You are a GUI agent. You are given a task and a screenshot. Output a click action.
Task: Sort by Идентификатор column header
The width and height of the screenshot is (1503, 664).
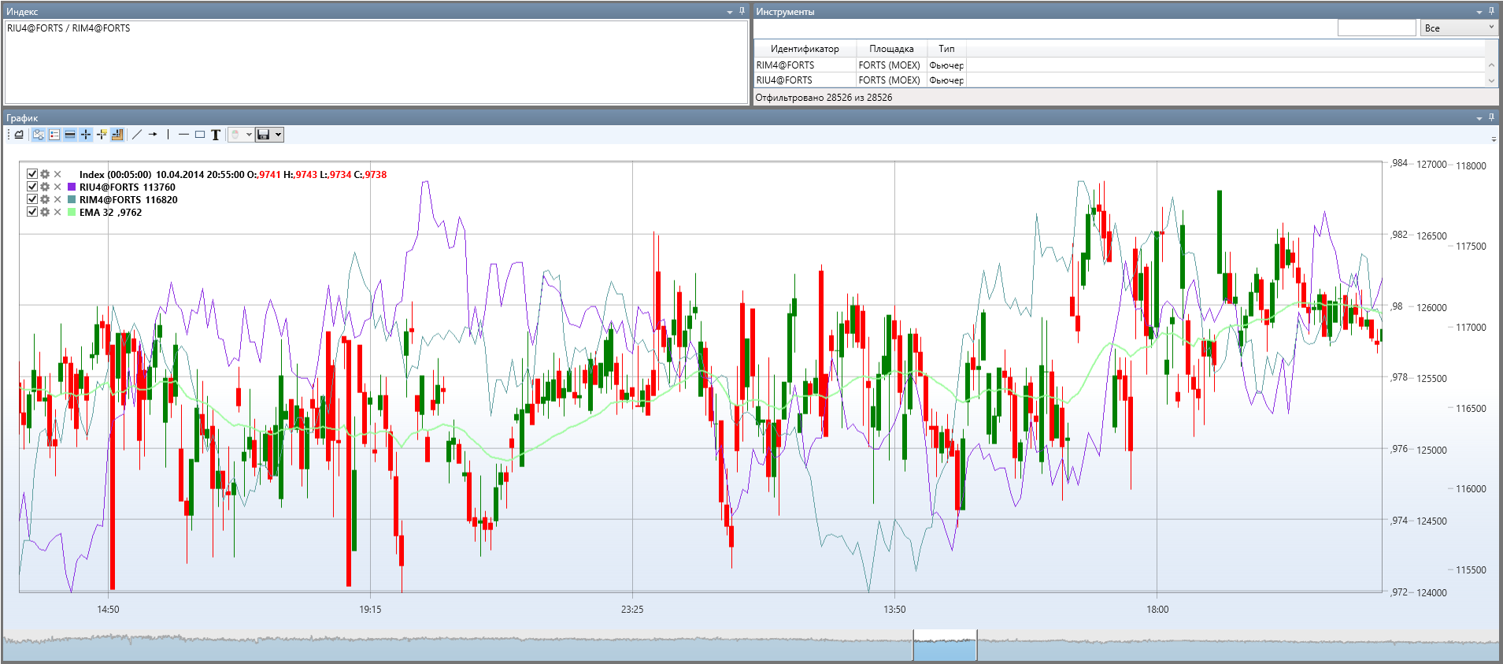[805, 49]
